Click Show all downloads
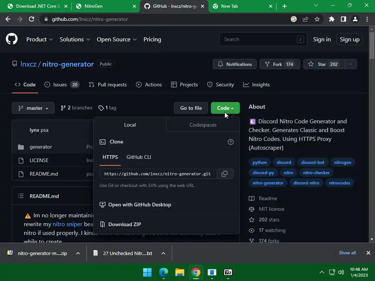This screenshot has width=375, height=281. pyautogui.click(x=347, y=253)
